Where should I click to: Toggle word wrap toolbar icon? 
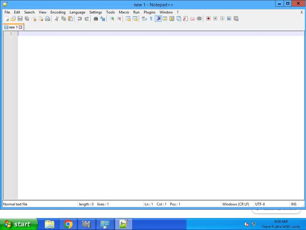(x=144, y=19)
